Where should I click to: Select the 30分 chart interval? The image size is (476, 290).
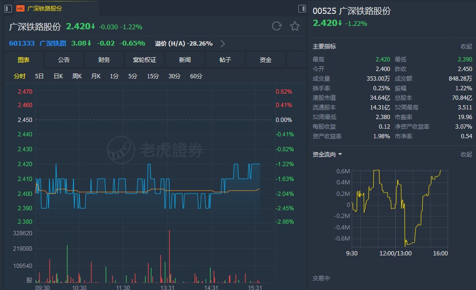[174, 76]
